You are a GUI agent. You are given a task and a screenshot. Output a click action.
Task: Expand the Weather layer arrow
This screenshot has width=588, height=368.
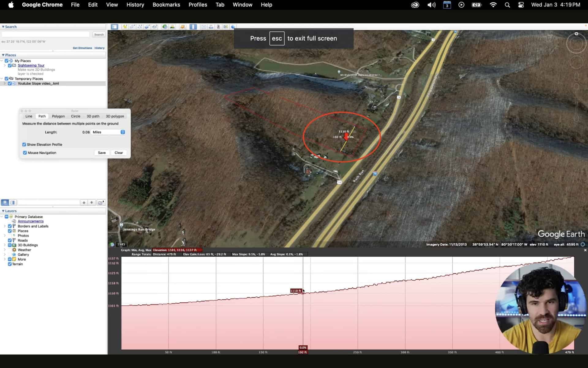coord(5,250)
